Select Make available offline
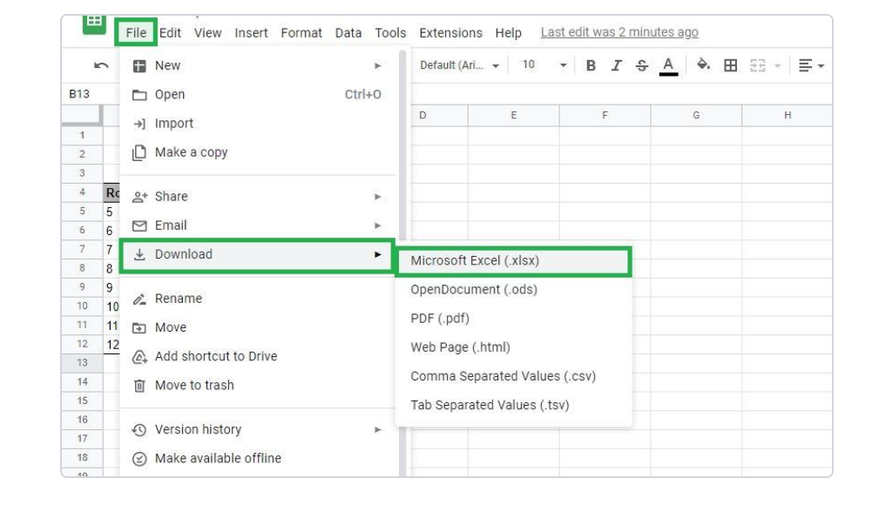892x505 pixels. pos(258,458)
